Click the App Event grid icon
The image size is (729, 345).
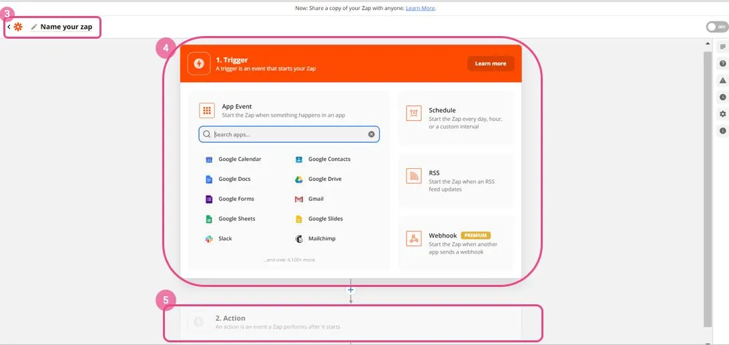coord(207,111)
